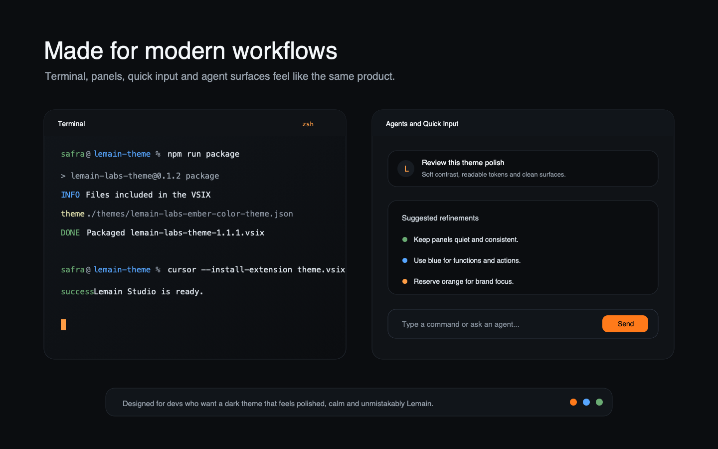Click orange bullet beside Reserve orange
Screen dimensions: 718x449
pos(405,281)
